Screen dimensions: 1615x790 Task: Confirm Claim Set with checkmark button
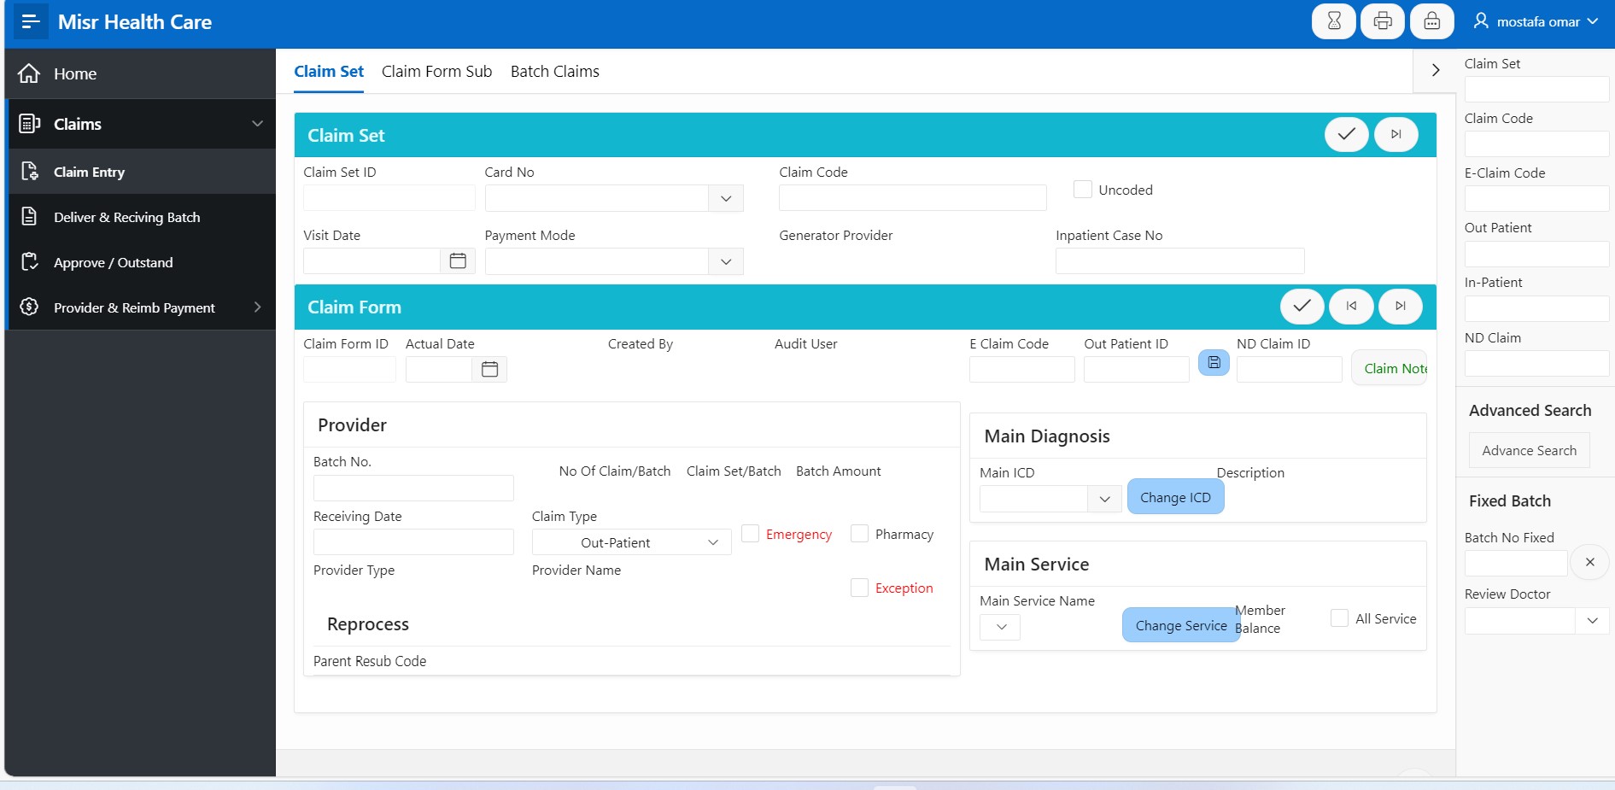[x=1346, y=134]
